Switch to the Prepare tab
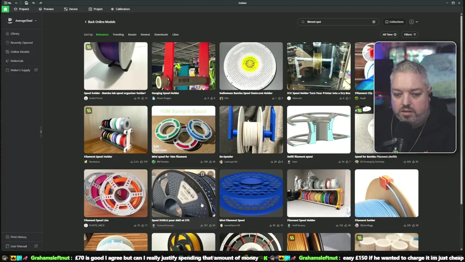The image size is (465, 262). tap(21, 9)
